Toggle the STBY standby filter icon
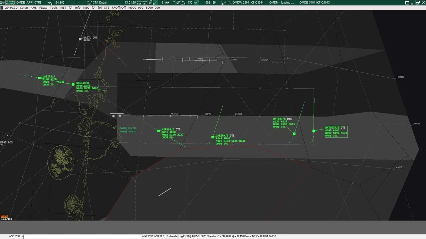 178,2
